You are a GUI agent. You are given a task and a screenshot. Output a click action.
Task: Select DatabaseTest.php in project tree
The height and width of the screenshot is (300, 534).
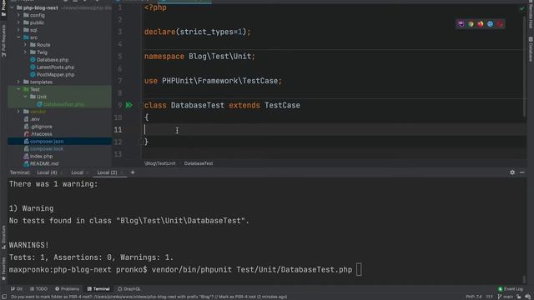coord(63,104)
